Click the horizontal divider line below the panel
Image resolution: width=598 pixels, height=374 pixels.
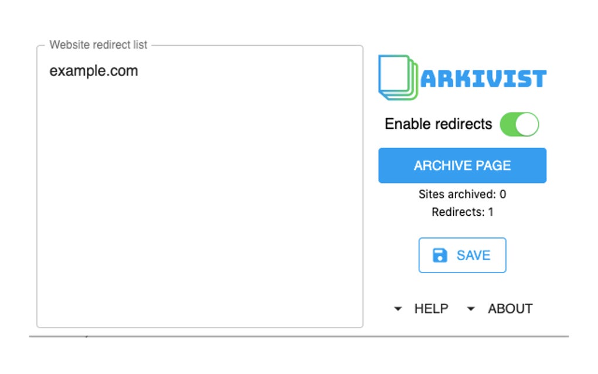coord(299,336)
